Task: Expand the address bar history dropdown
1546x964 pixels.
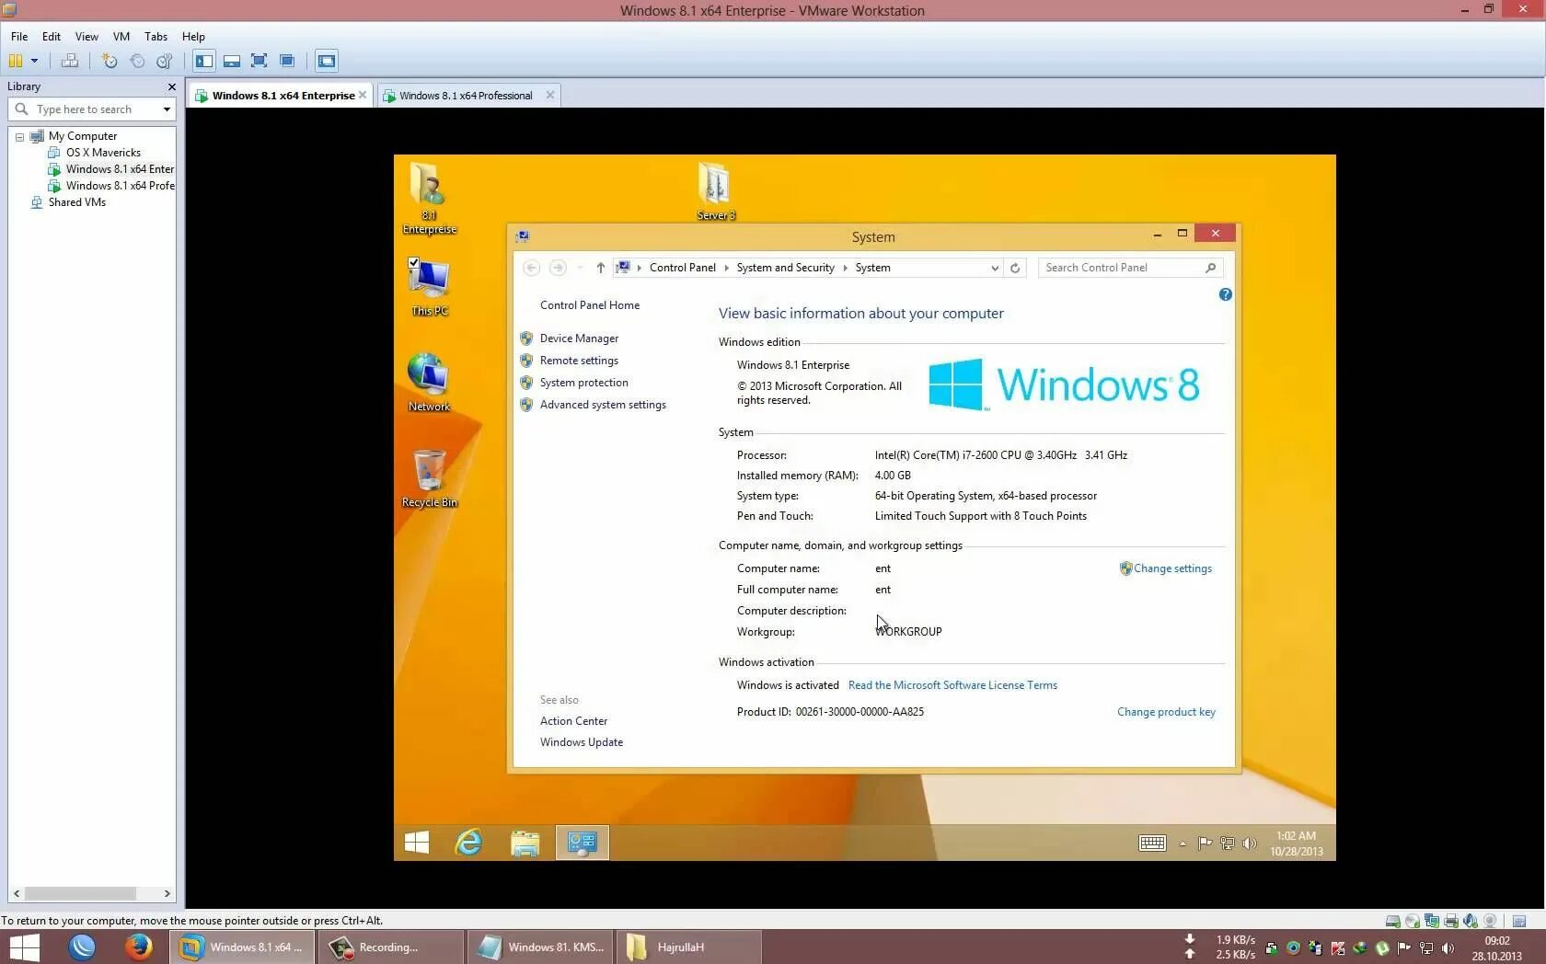Action: (995, 268)
